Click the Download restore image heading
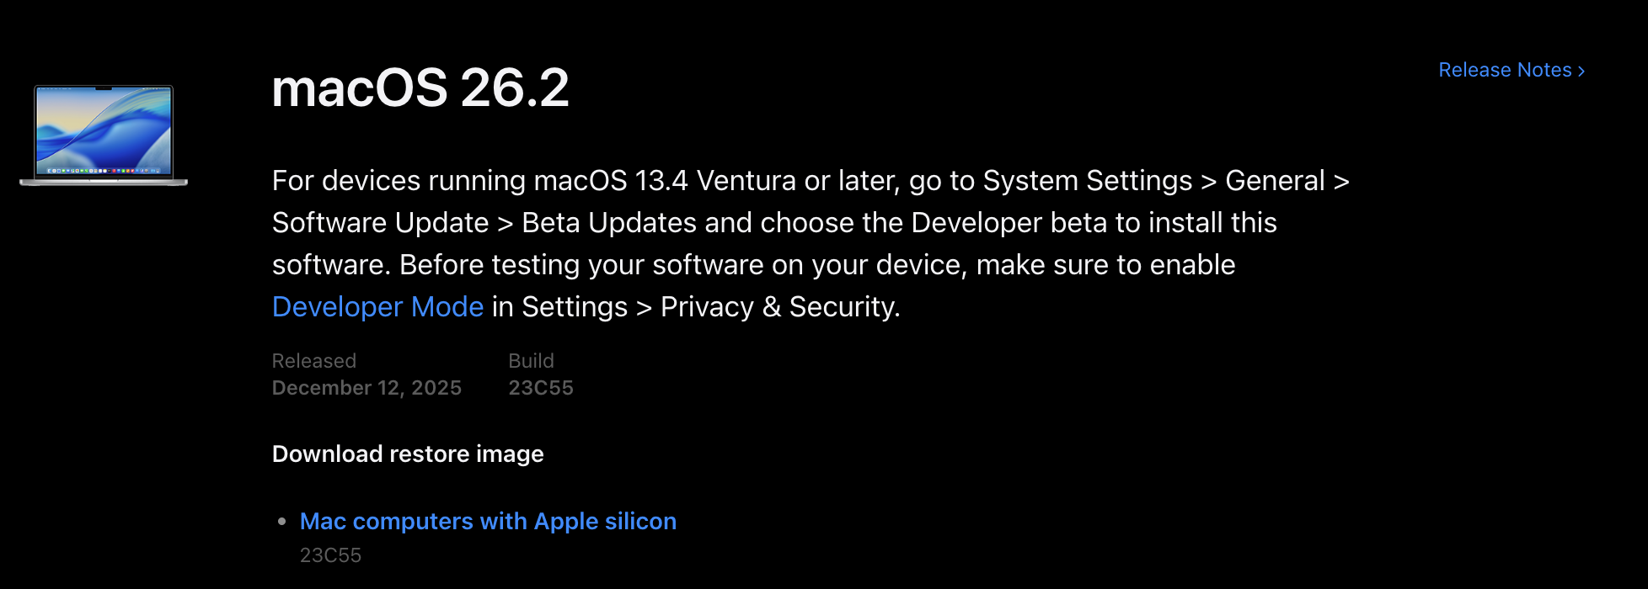This screenshot has height=589, width=1648. click(408, 454)
